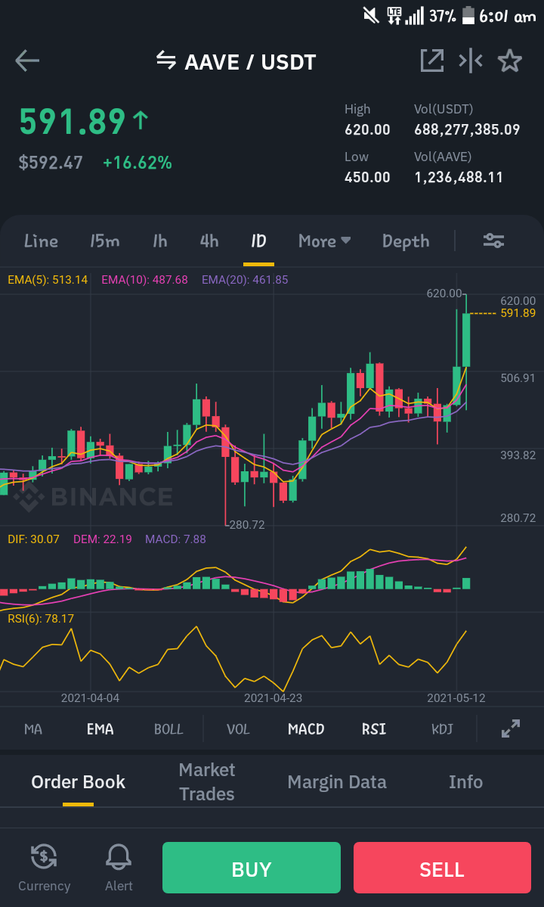The image size is (544, 907).
Task: Toggle the KDJ indicator
Action: pyautogui.click(x=442, y=728)
